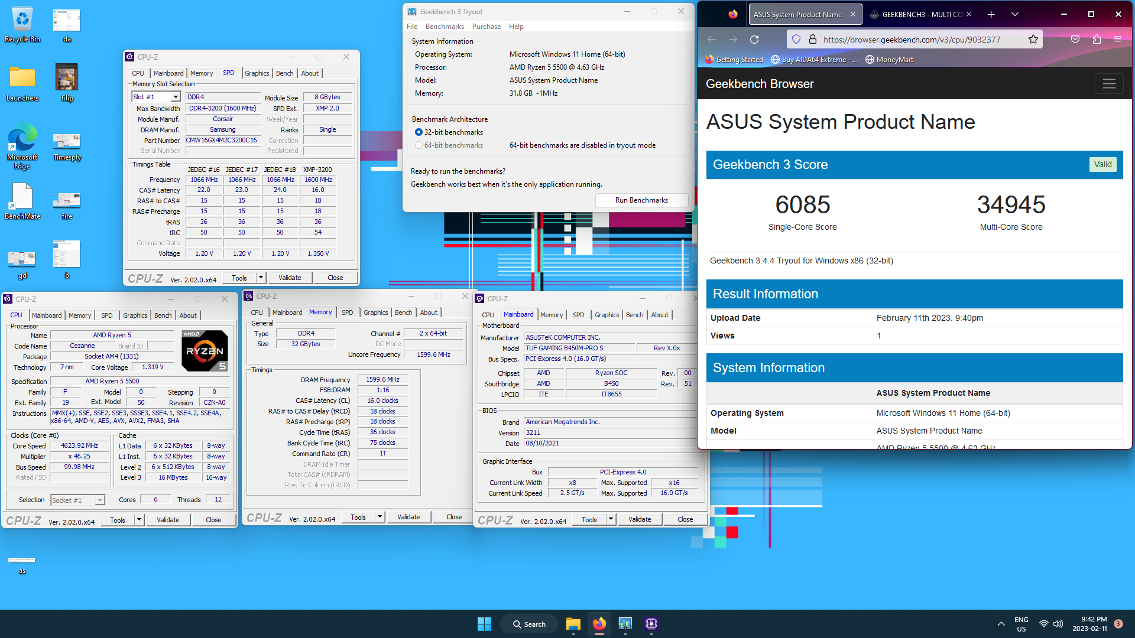This screenshot has height=638, width=1135.
Task: Open File Explorer from taskbar
Action: point(573,624)
